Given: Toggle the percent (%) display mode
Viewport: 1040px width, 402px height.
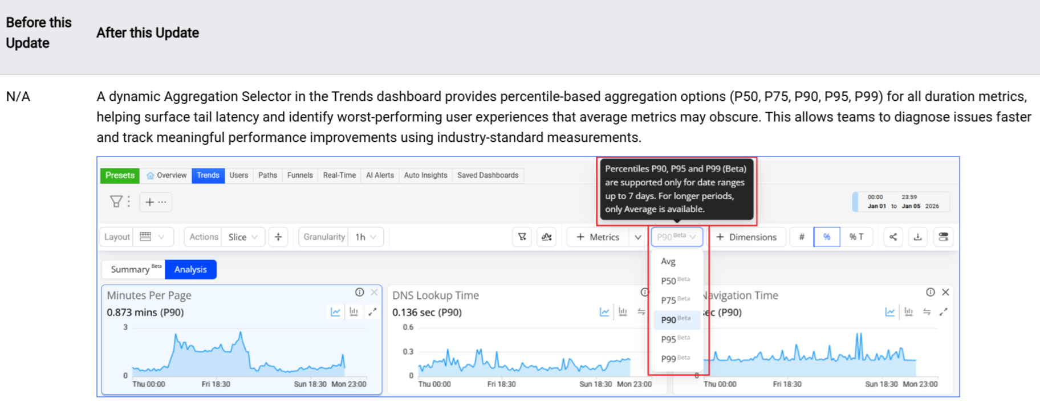Looking at the screenshot, I should point(826,237).
